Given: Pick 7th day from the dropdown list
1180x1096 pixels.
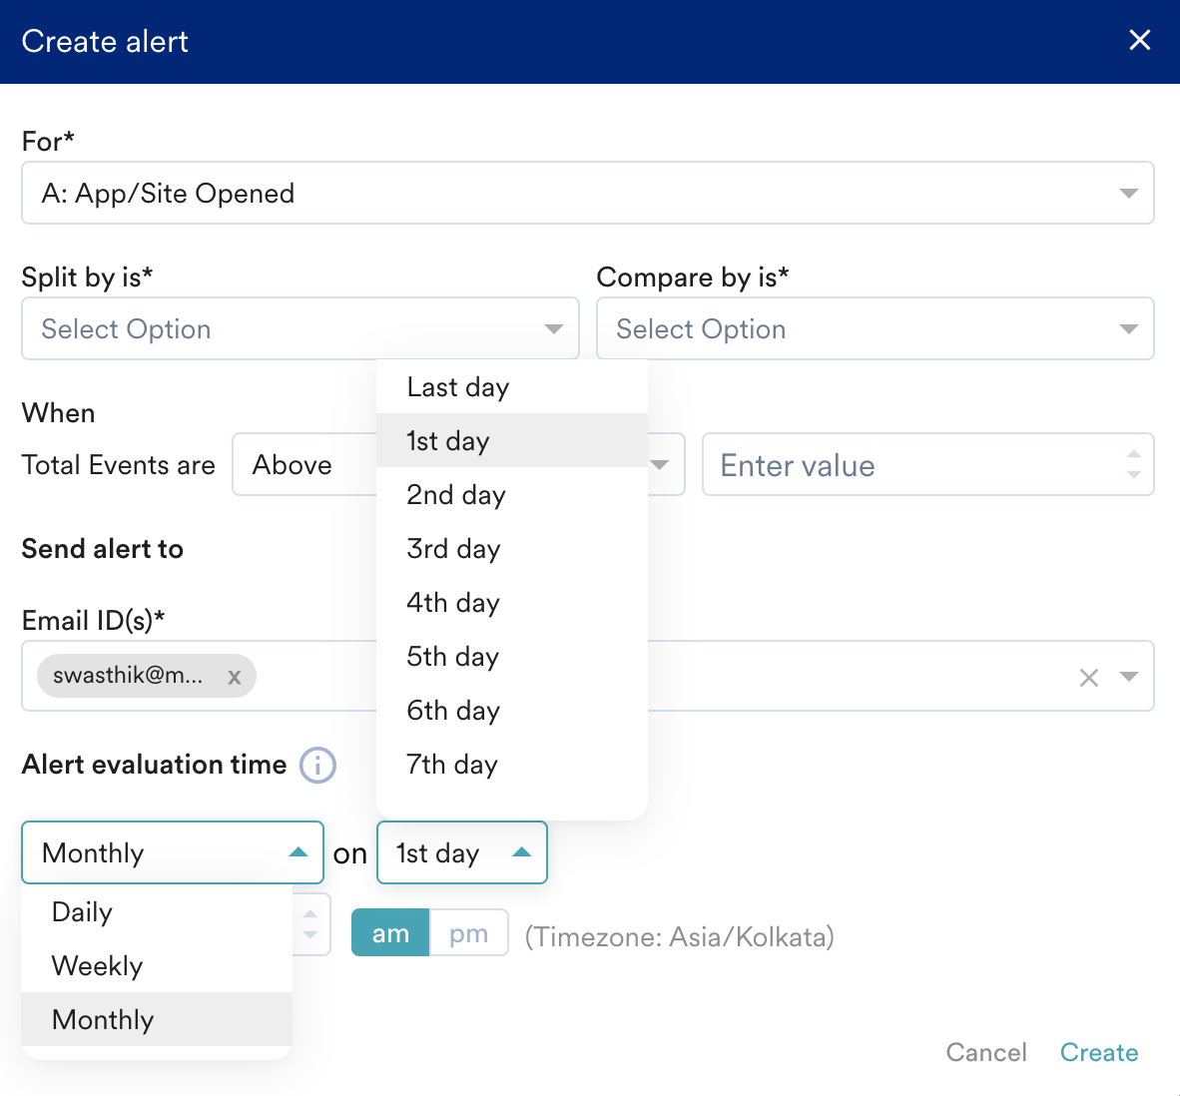Looking at the screenshot, I should [452, 765].
